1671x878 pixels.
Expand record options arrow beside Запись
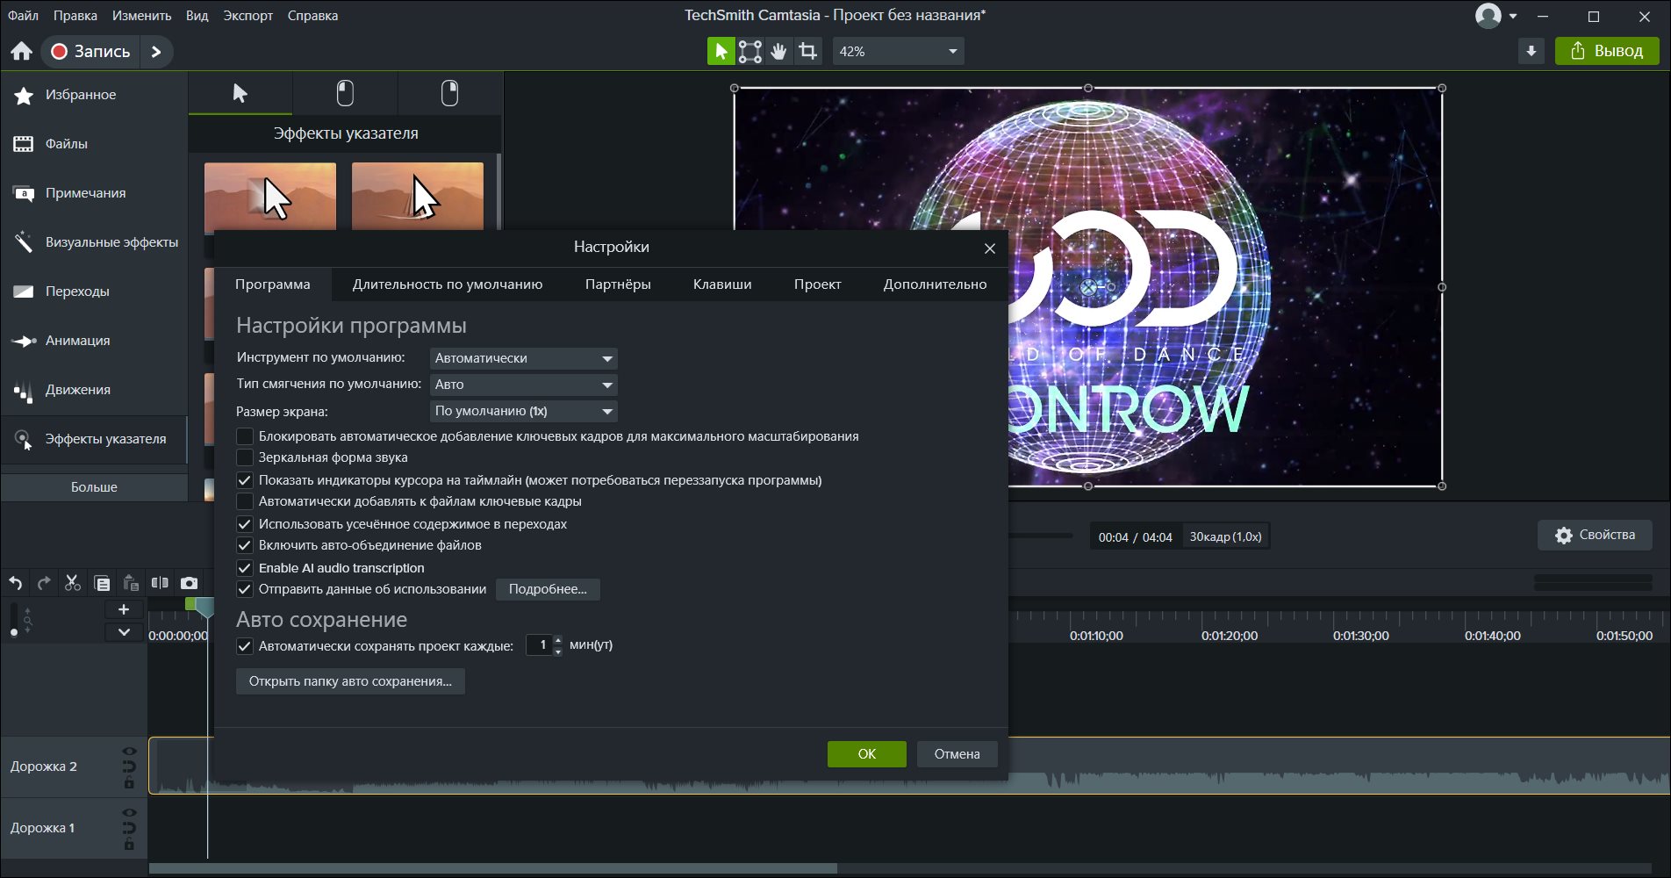click(156, 52)
